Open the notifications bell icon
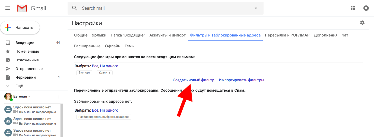 [x=366, y=8]
